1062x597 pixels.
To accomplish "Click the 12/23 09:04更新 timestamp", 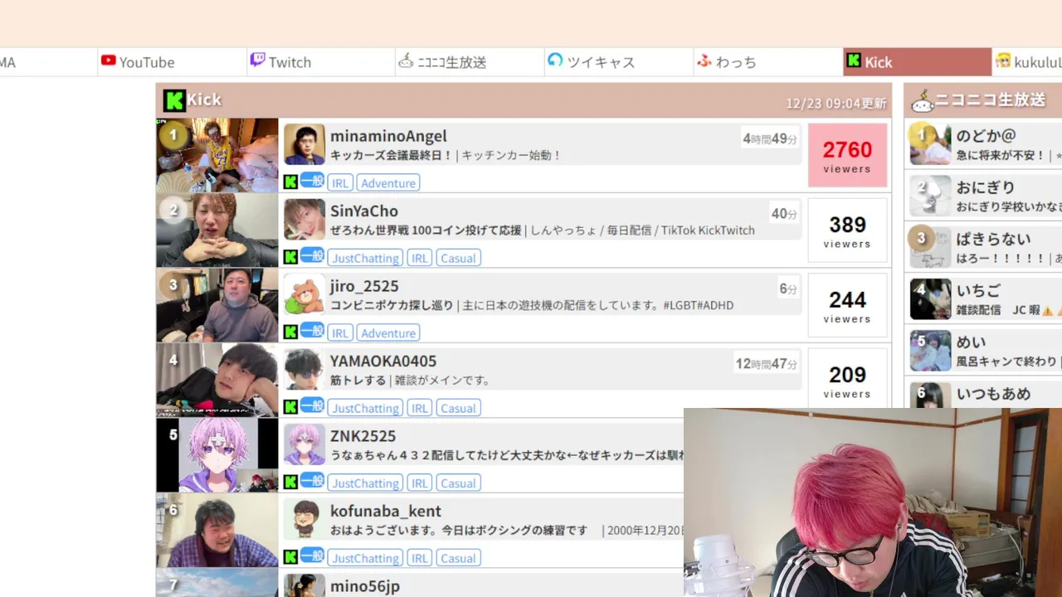I will pyautogui.click(x=836, y=104).
